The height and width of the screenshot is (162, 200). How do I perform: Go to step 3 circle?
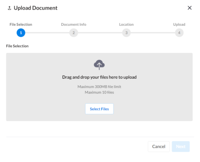(x=126, y=33)
